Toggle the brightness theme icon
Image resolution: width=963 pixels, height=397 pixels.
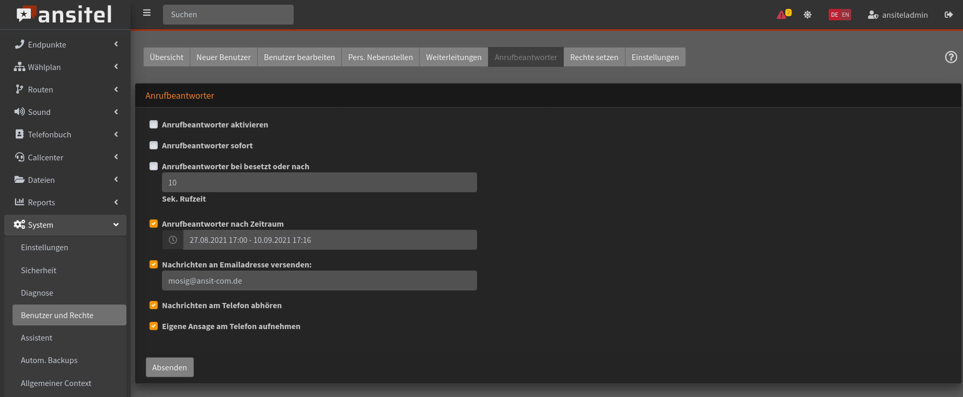coord(807,15)
